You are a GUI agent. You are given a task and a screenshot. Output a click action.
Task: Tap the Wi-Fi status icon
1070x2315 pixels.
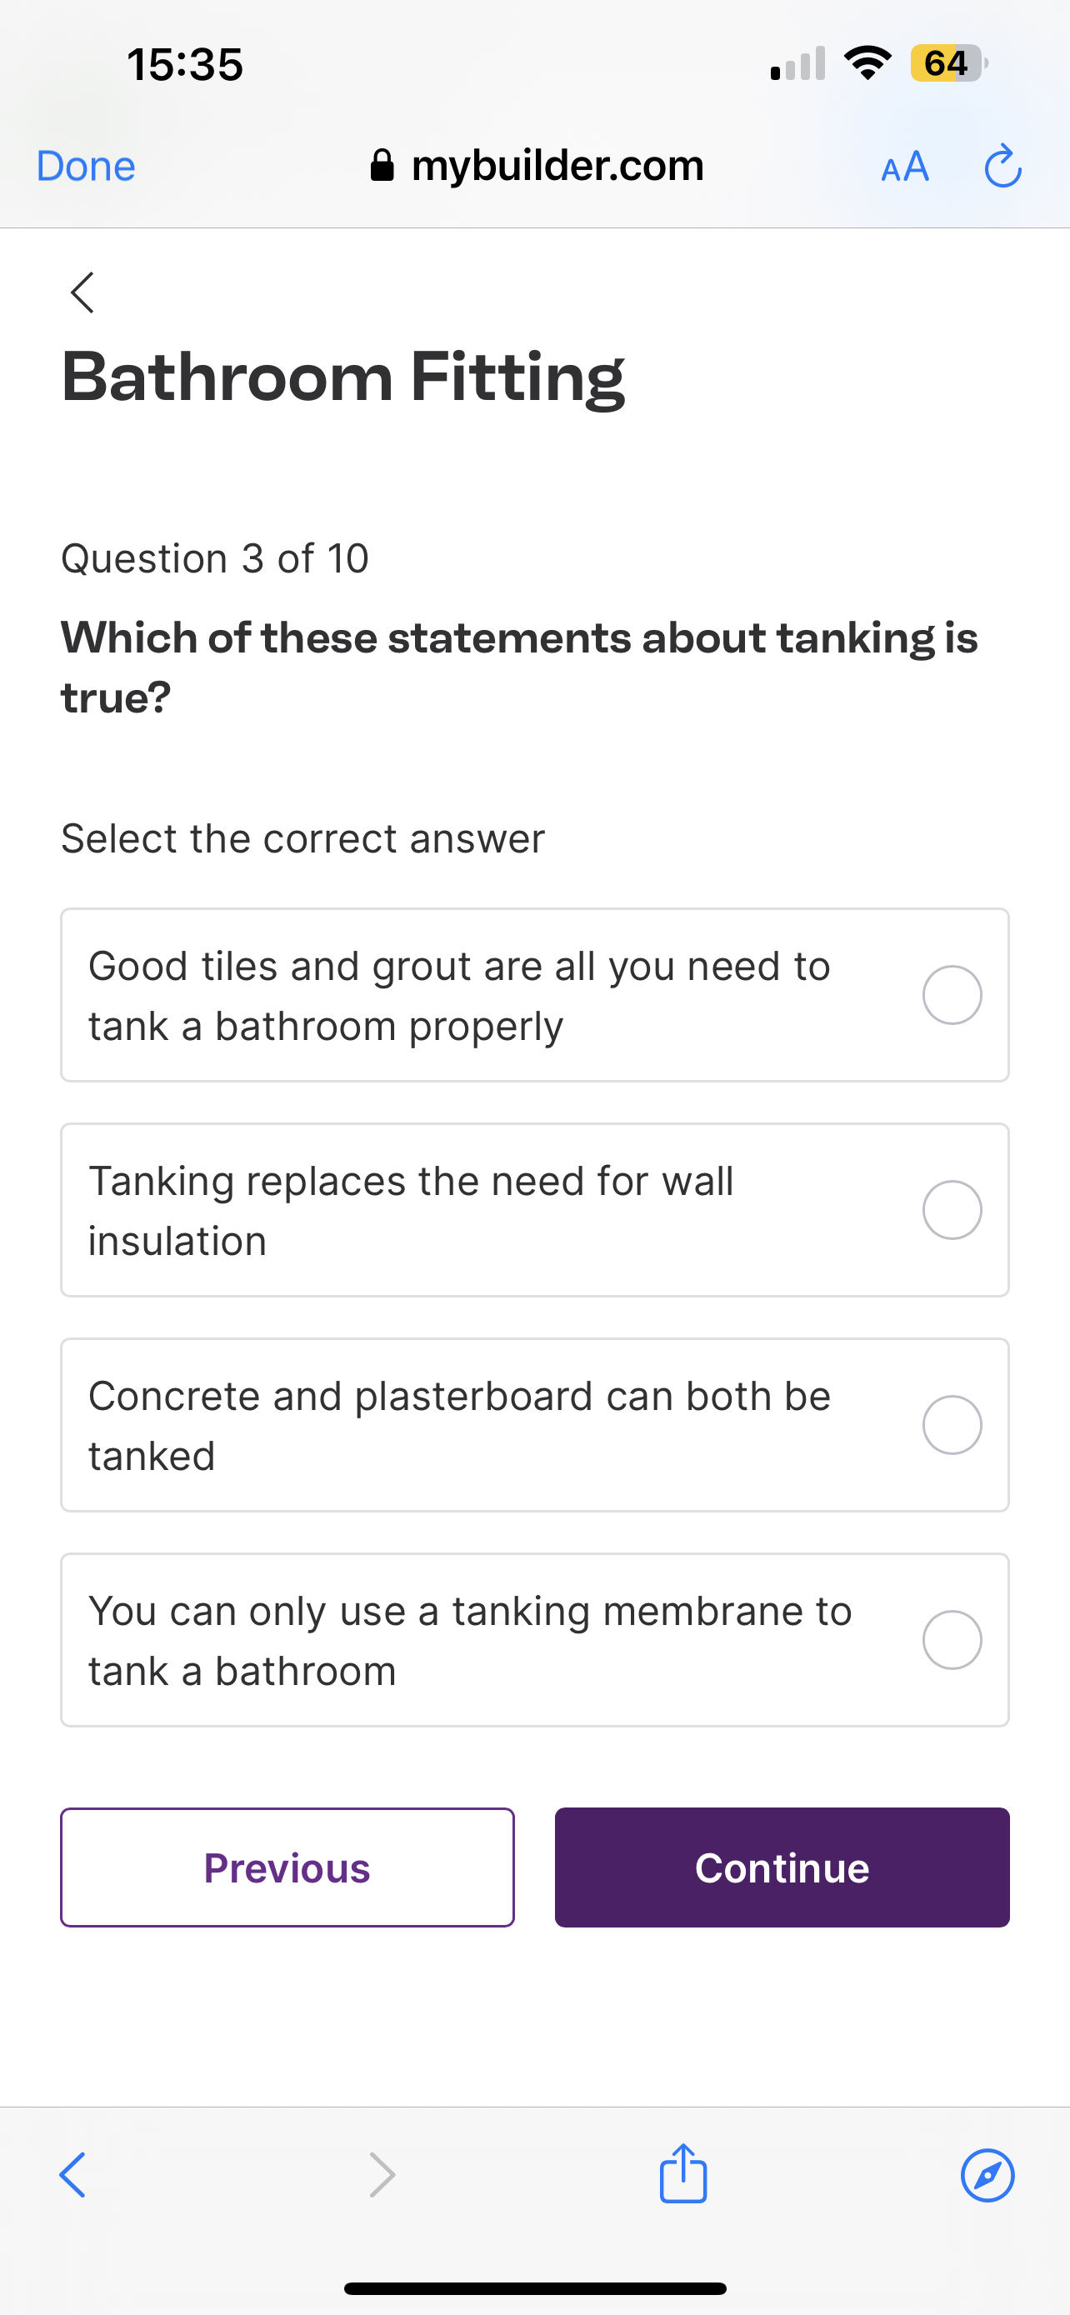(x=867, y=62)
